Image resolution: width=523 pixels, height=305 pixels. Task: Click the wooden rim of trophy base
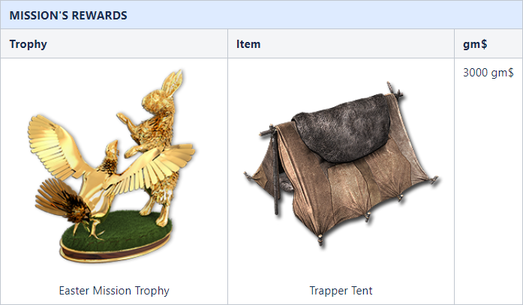pos(115,251)
